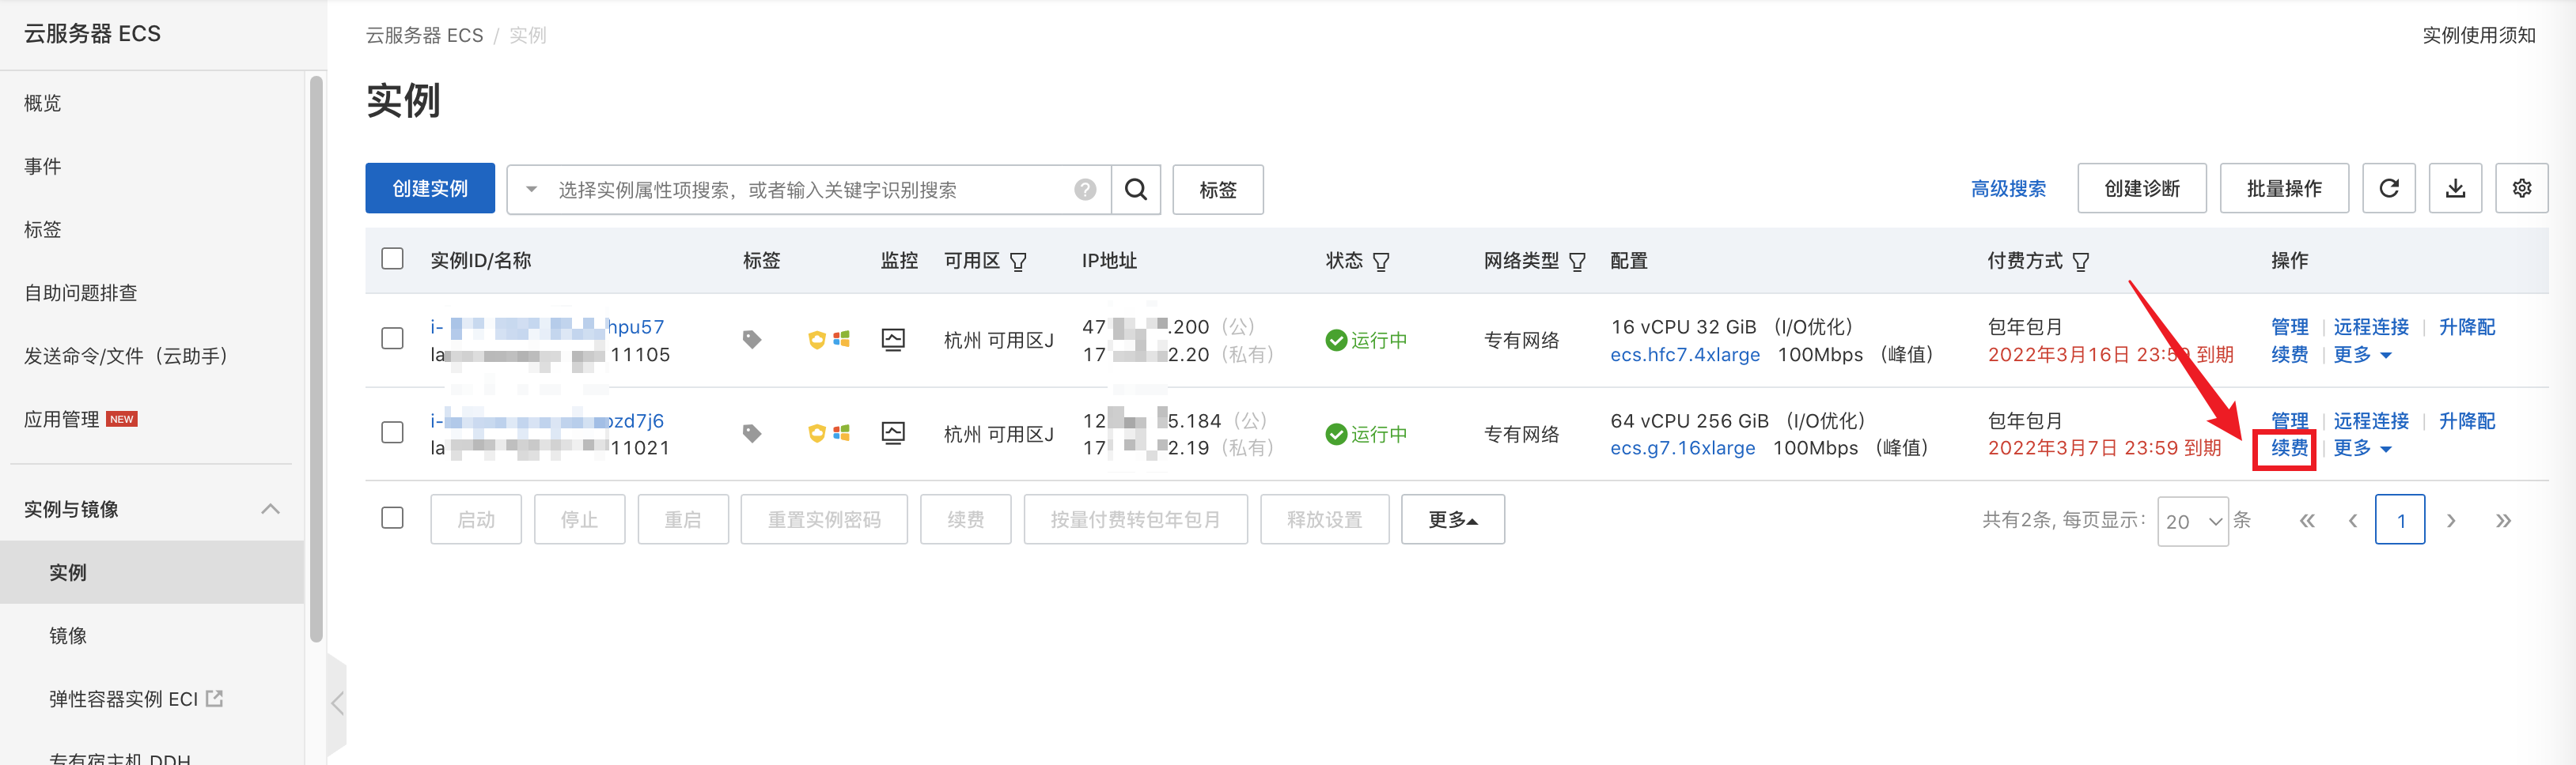Viewport: 2576px width, 765px height.
Task: Click 远程连接 link in zd7j6 row
Action: pos(2370,420)
